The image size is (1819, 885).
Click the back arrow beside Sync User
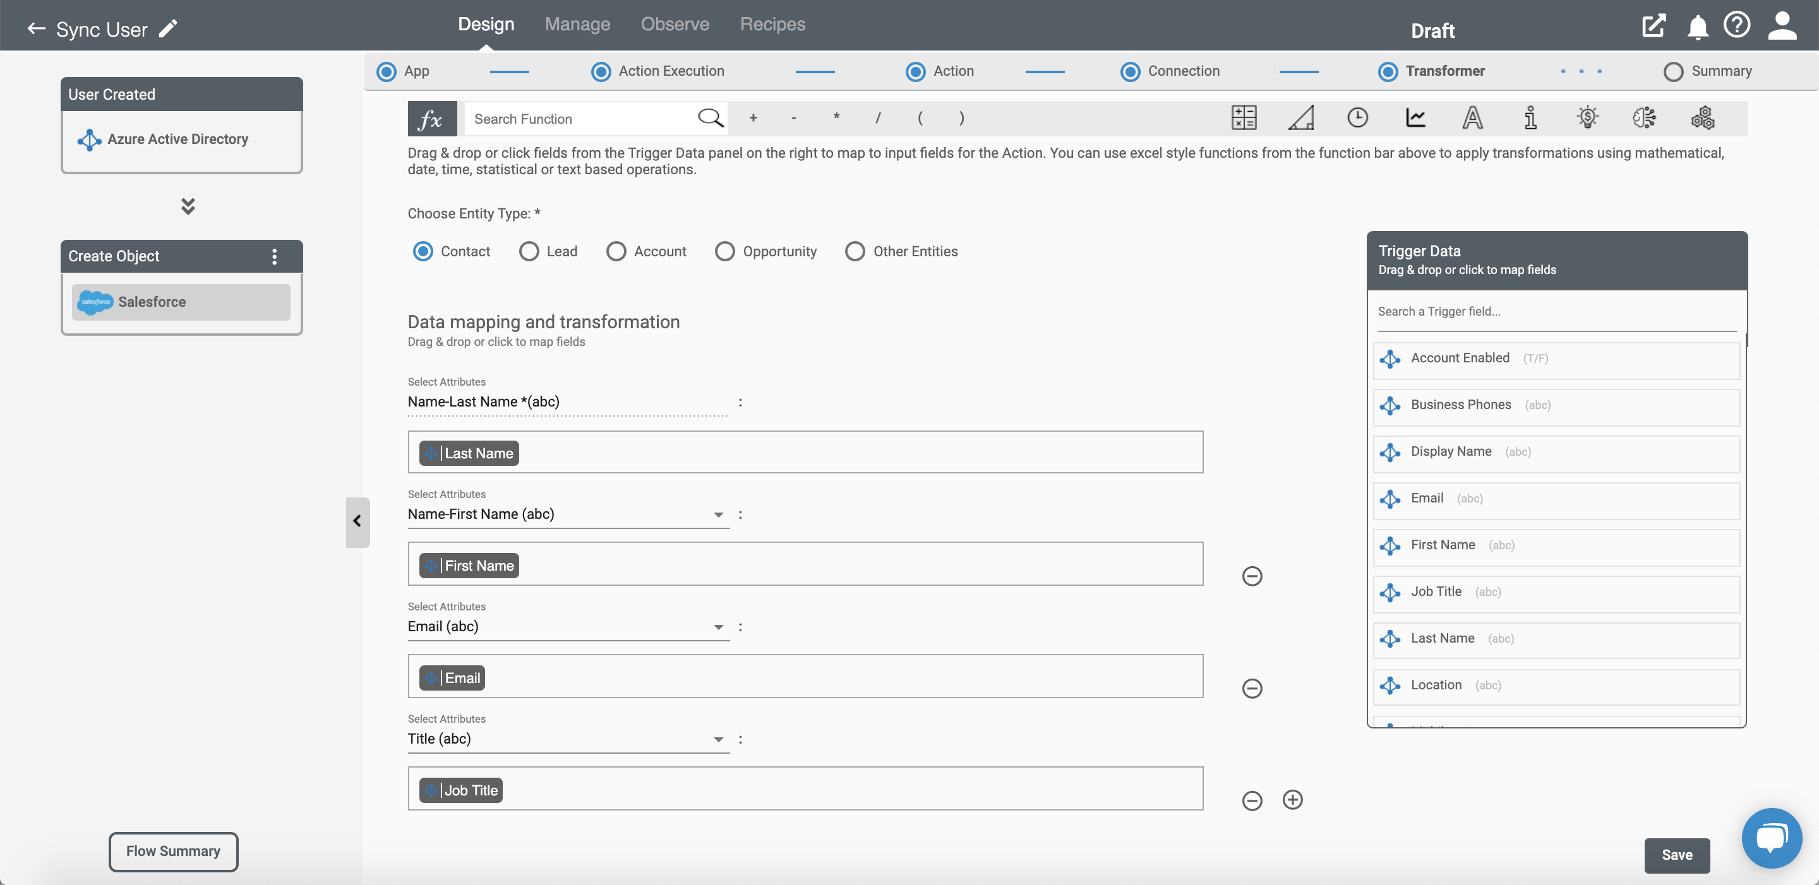pos(36,29)
